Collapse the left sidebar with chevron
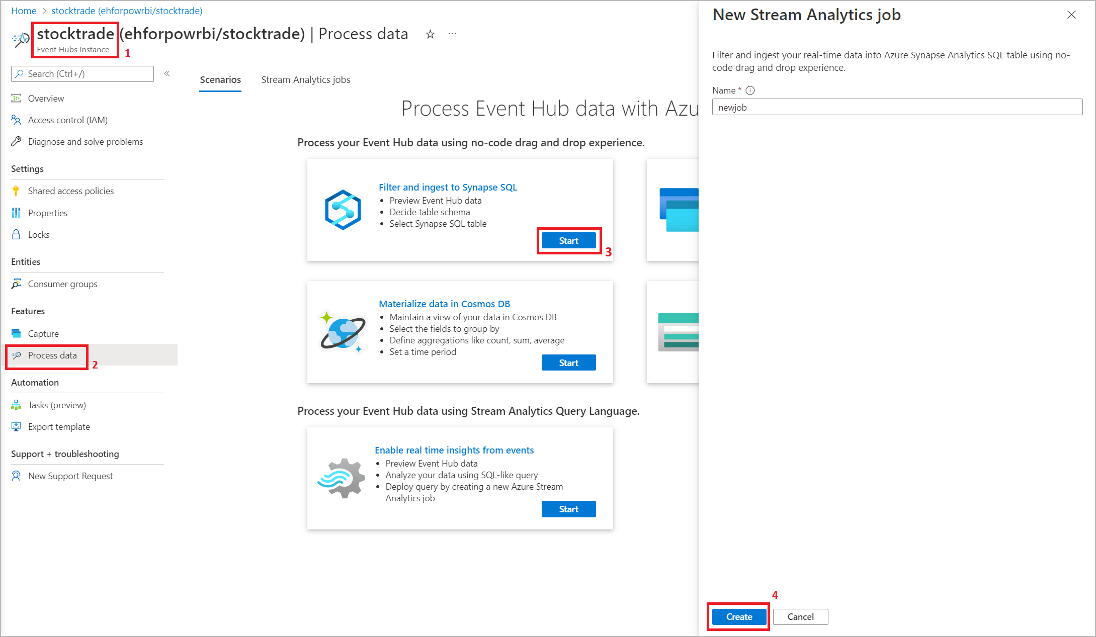Image resolution: width=1096 pixels, height=637 pixels. click(167, 73)
